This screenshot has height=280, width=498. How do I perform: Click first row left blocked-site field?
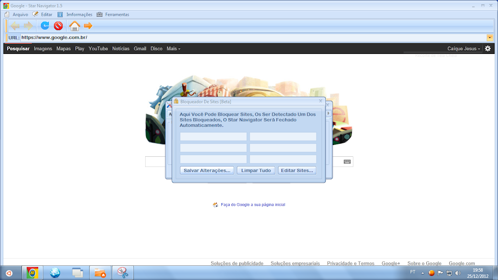coord(213,136)
